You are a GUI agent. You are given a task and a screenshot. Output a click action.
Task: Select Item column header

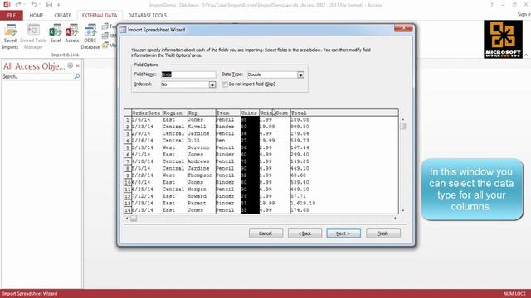[227, 113]
